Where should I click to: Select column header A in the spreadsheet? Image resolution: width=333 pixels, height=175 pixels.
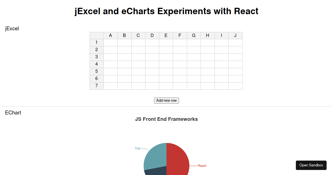pyautogui.click(x=110, y=35)
